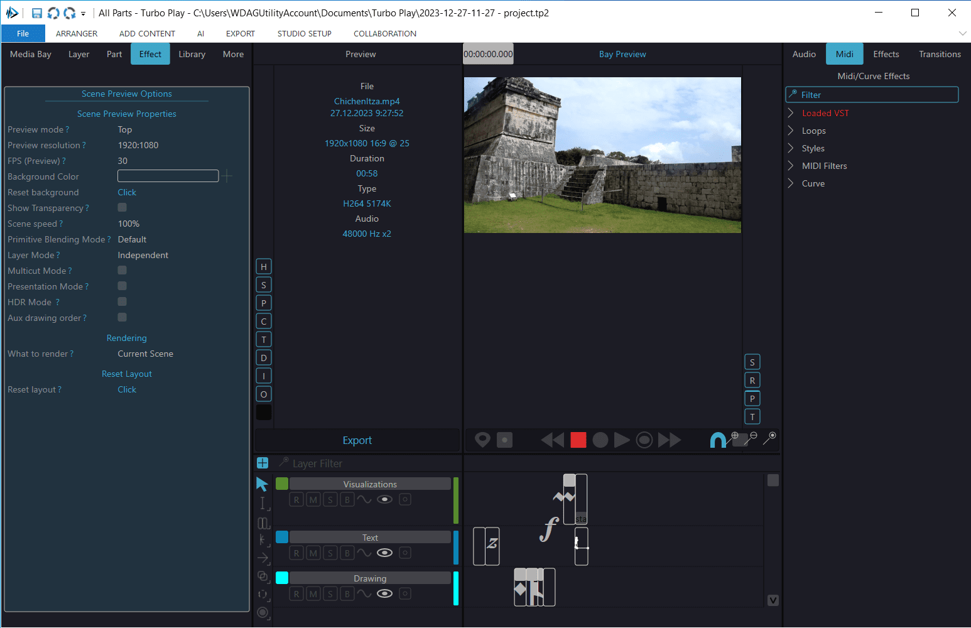Open the Preview mode value Top
Viewport: 971px width, 628px height.
click(x=125, y=129)
